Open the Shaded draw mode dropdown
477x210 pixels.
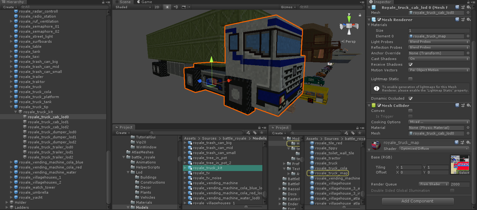[133, 7]
